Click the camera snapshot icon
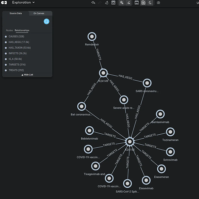 click(x=158, y=3)
